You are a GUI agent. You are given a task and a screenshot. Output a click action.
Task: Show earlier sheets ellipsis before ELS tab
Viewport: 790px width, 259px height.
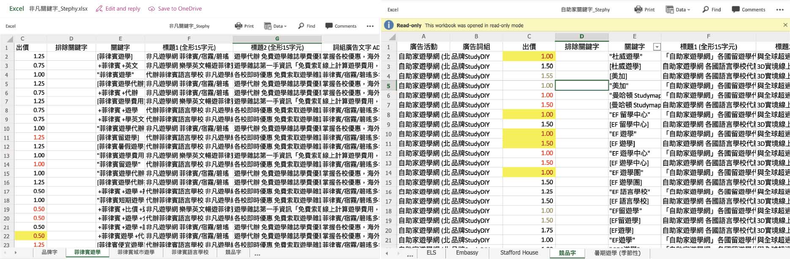click(x=410, y=255)
